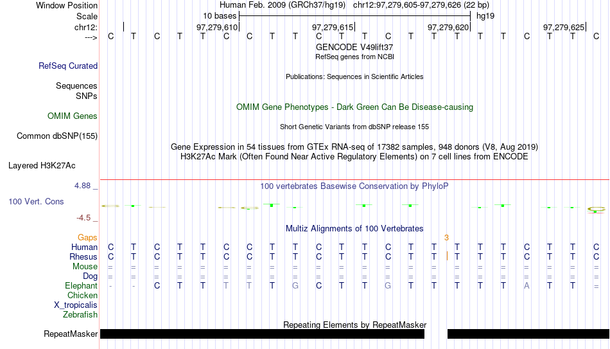
Task: Click the chr12: ruler label
Action: coord(86,27)
